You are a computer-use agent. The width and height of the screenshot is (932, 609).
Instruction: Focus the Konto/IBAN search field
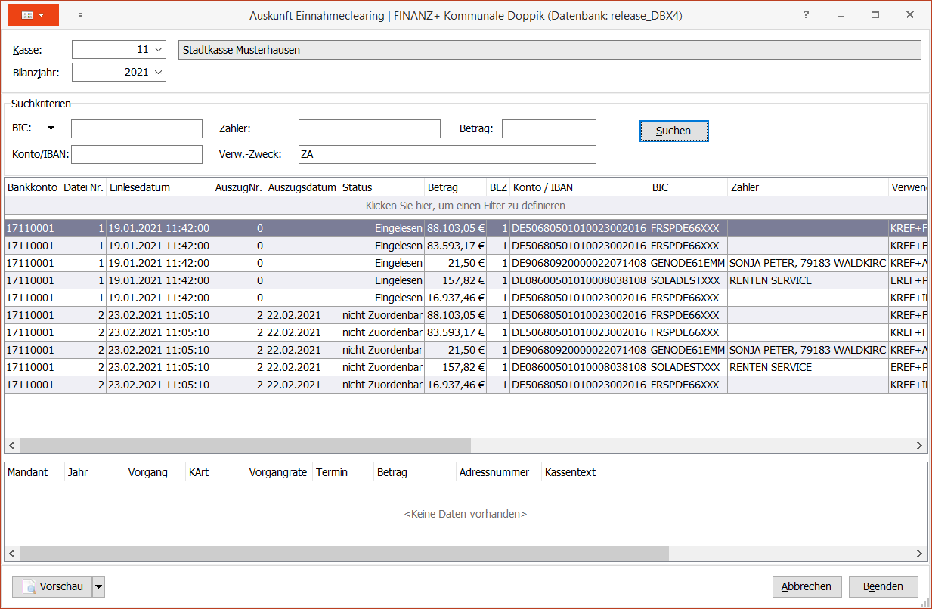point(137,154)
